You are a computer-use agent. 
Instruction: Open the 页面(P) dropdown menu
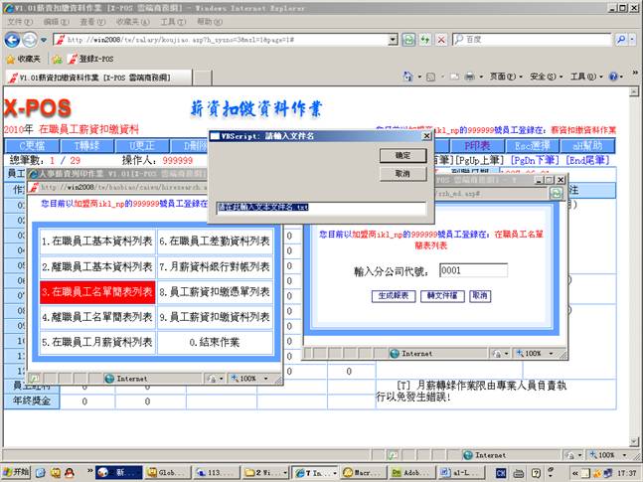(502, 77)
